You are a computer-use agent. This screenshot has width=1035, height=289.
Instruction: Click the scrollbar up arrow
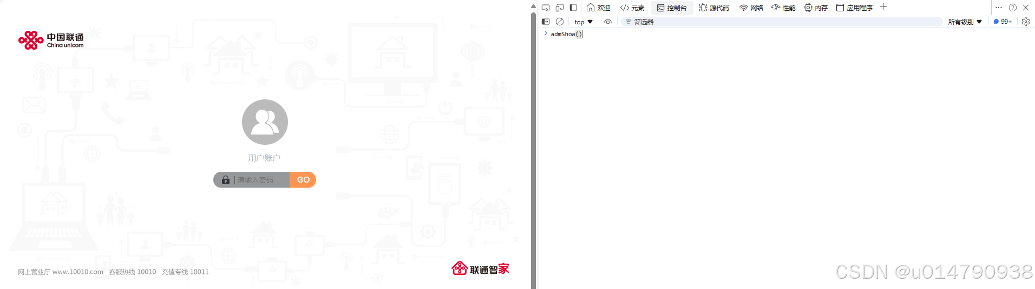tap(533, 6)
